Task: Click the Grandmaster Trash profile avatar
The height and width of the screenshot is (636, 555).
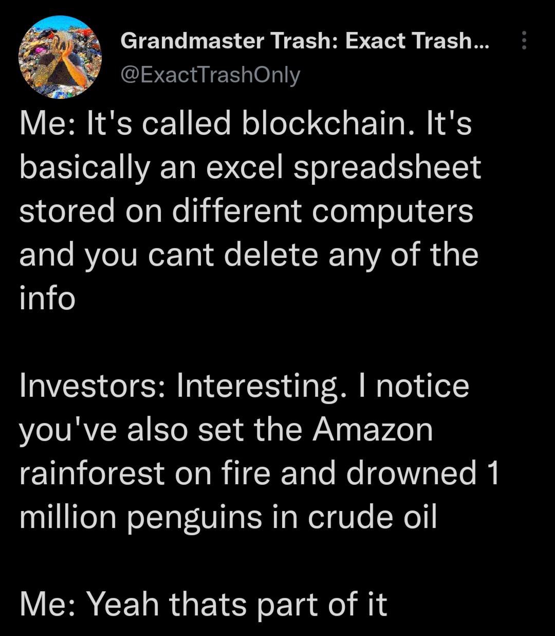Action: [60, 57]
